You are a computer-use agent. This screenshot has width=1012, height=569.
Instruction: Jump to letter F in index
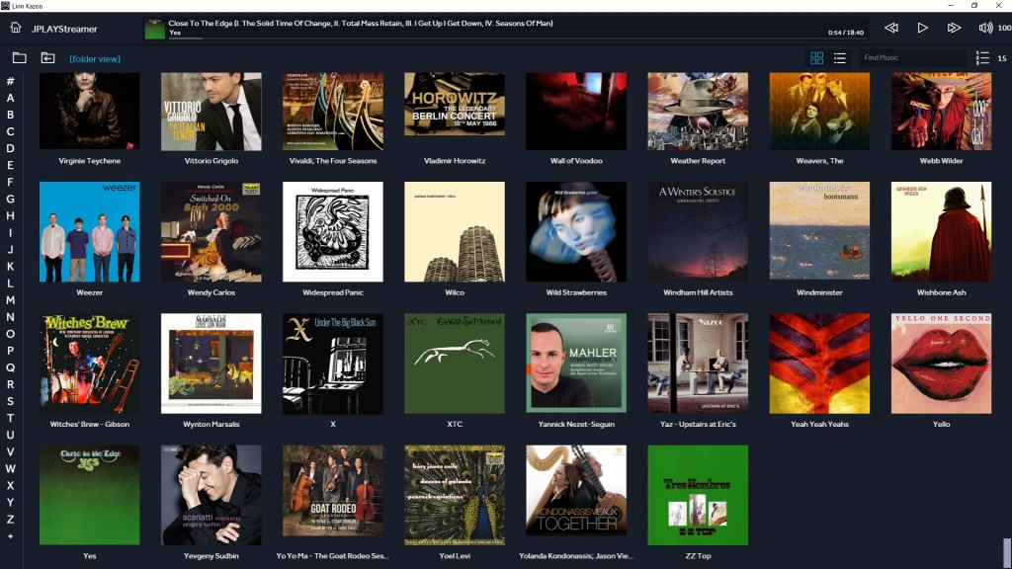click(x=10, y=182)
